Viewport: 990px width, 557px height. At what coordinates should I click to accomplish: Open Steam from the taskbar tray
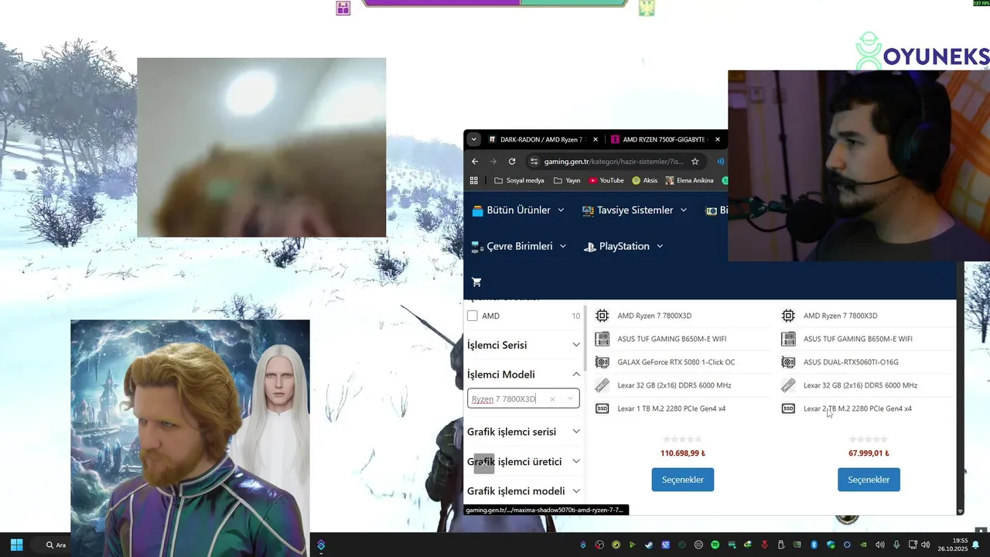pos(649,545)
